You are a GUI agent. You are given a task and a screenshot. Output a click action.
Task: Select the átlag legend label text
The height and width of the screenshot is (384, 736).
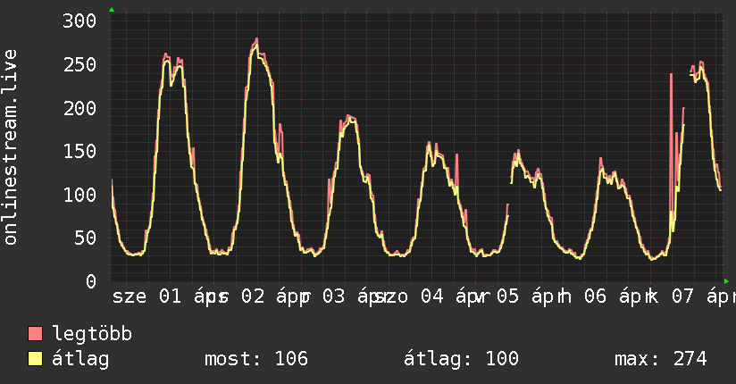point(80,359)
